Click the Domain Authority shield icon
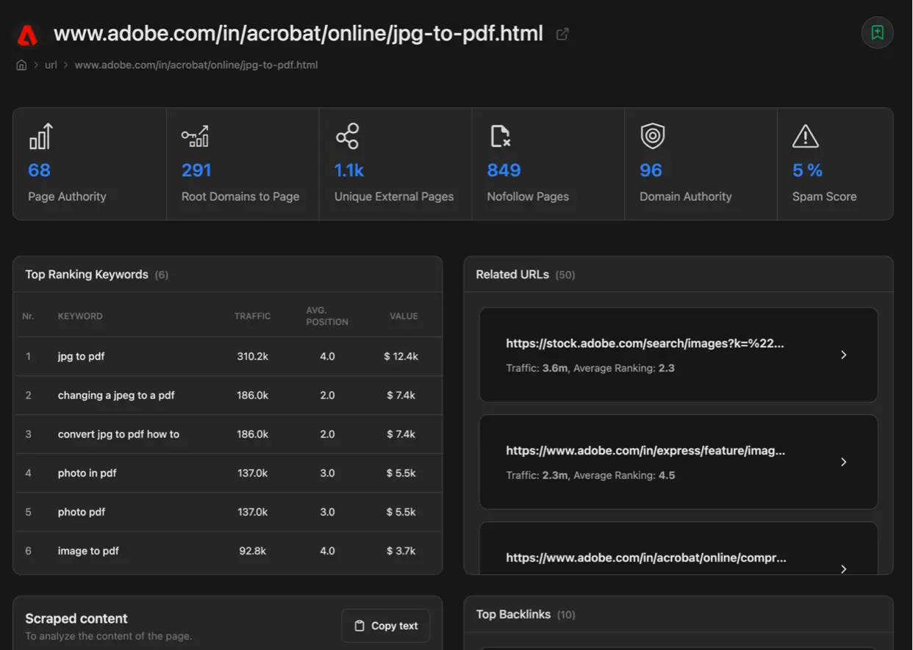Viewport: 913px width, 650px height. [x=652, y=136]
